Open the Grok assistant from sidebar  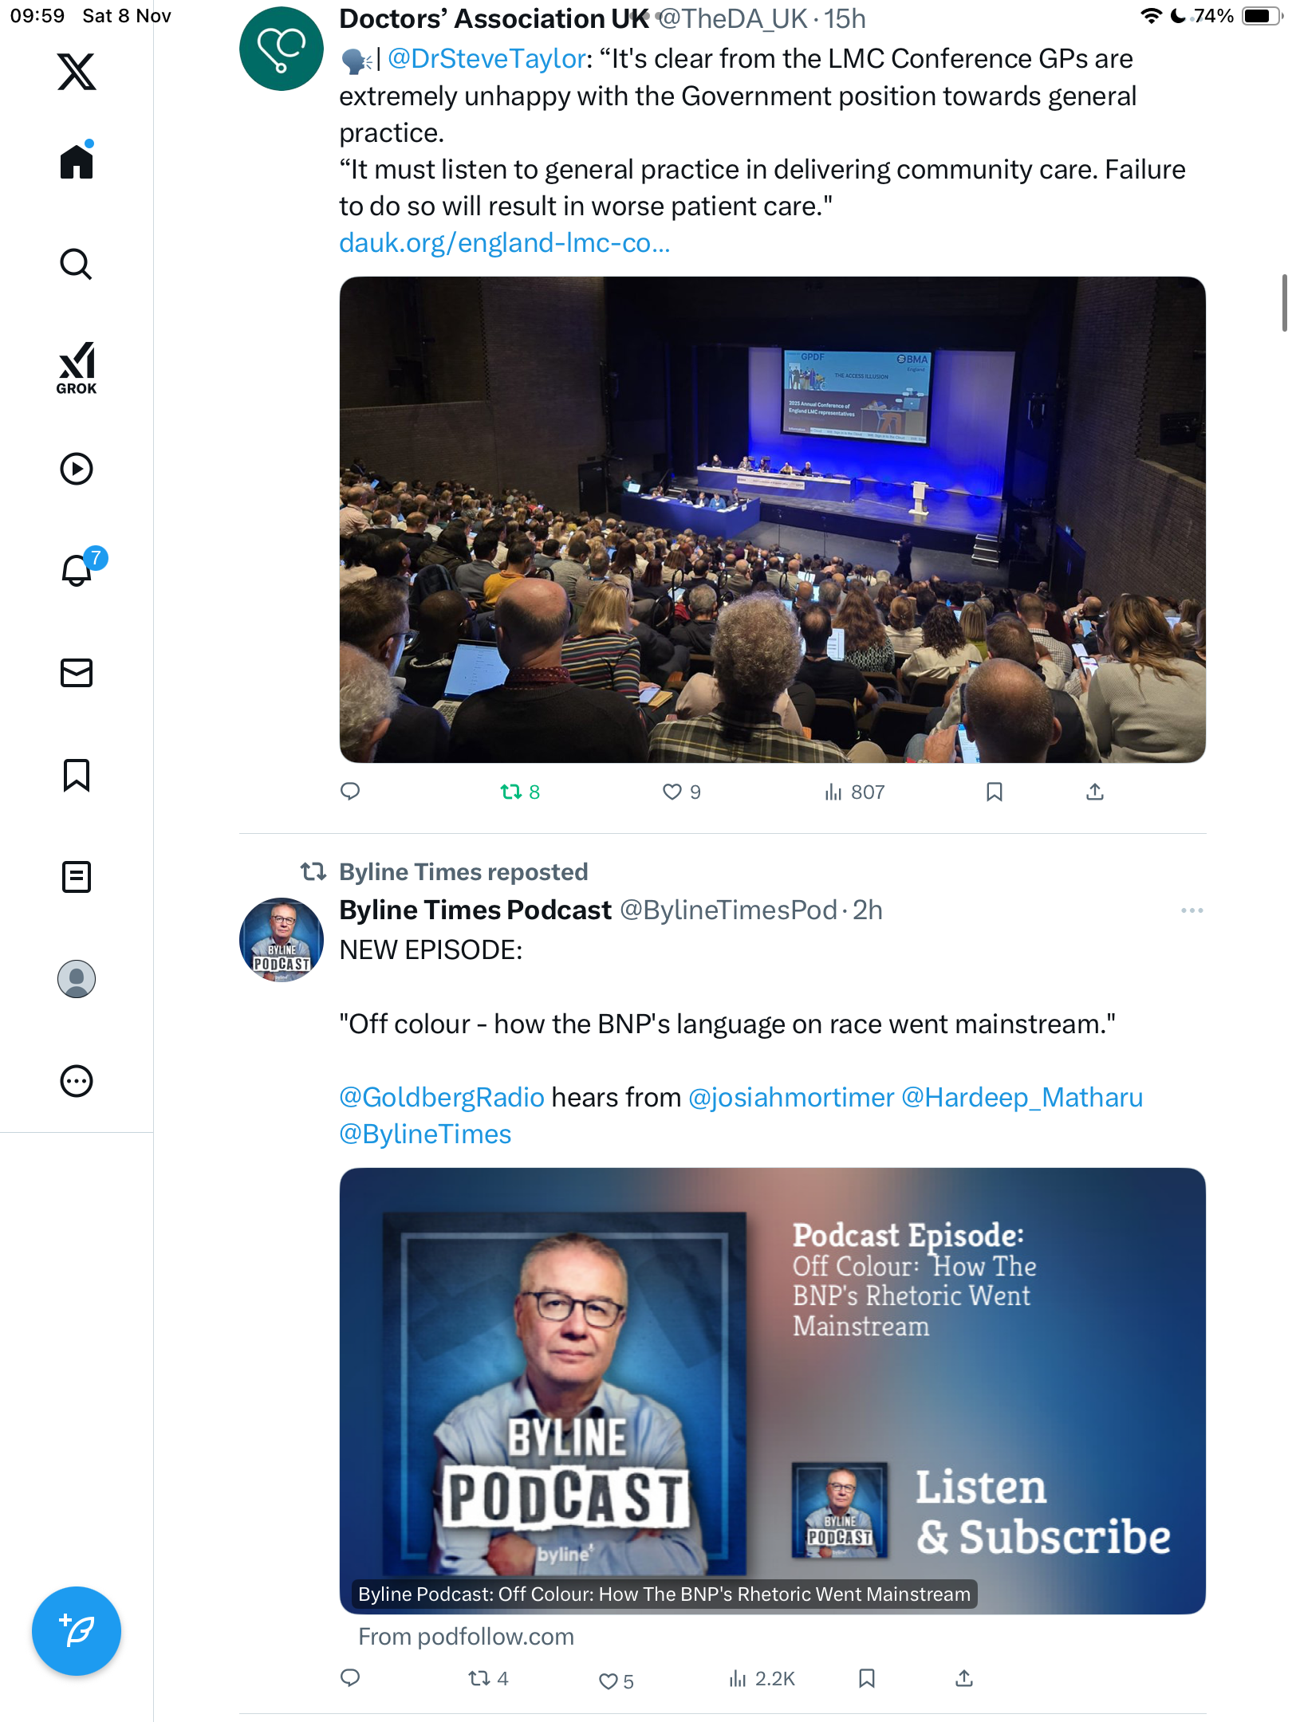(77, 368)
